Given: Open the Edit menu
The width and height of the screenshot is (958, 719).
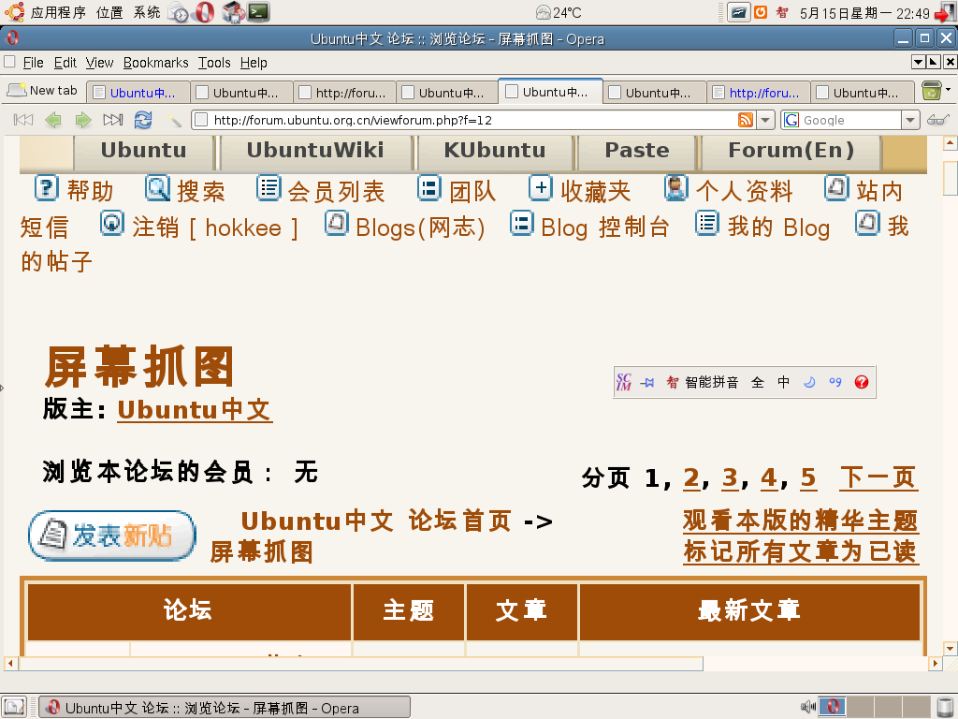Looking at the screenshot, I should coord(65,63).
